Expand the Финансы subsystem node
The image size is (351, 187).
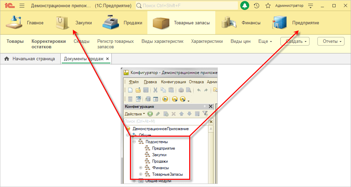[x=141, y=168]
